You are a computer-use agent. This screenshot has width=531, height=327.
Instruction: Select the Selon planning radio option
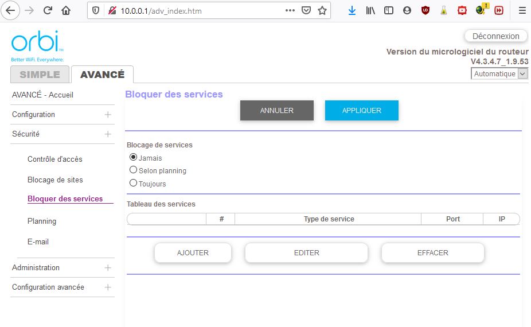(x=134, y=170)
